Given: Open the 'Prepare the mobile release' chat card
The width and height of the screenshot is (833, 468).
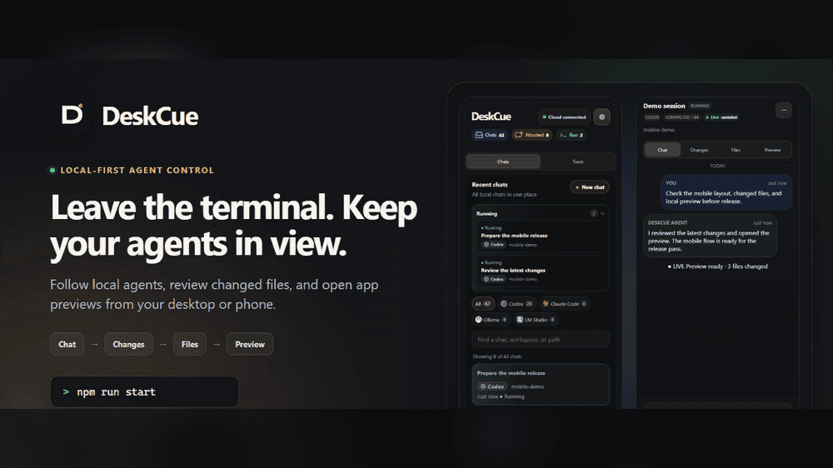Looking at the screenshot, I should 541,385.
